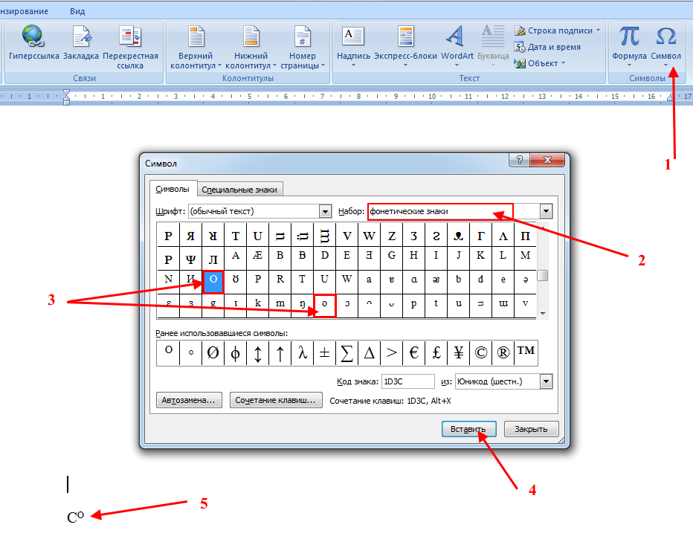Open Верхний колонтитул header menu

196,48
